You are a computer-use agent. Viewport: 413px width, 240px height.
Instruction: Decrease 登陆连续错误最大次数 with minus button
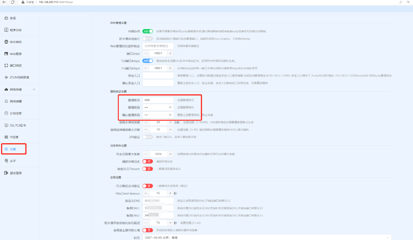click(x=146, y=129)
